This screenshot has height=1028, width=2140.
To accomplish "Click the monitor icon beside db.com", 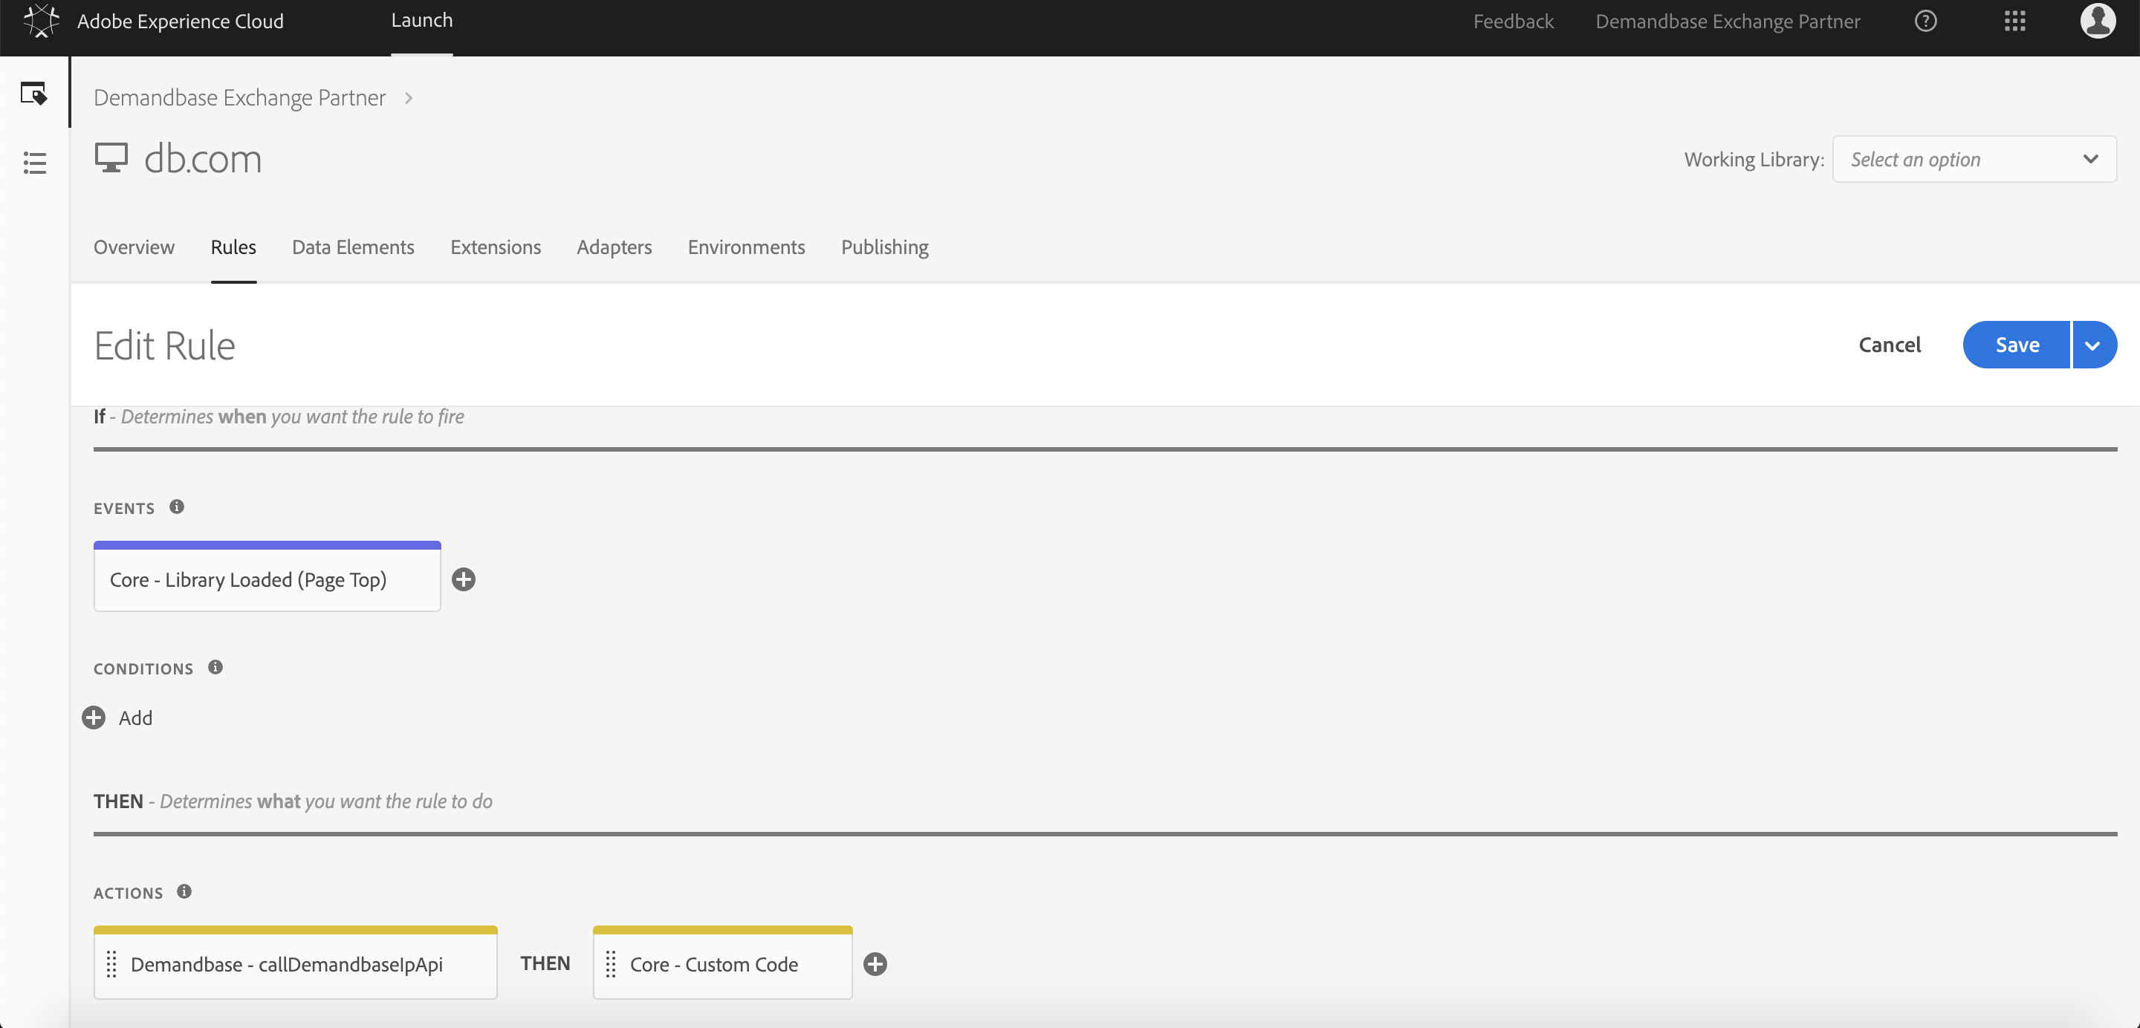I will click(111, 157).
